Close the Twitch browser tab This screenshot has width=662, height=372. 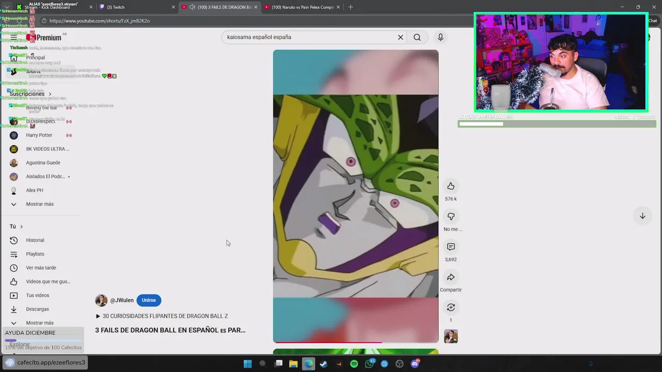[x=173, y=7]
